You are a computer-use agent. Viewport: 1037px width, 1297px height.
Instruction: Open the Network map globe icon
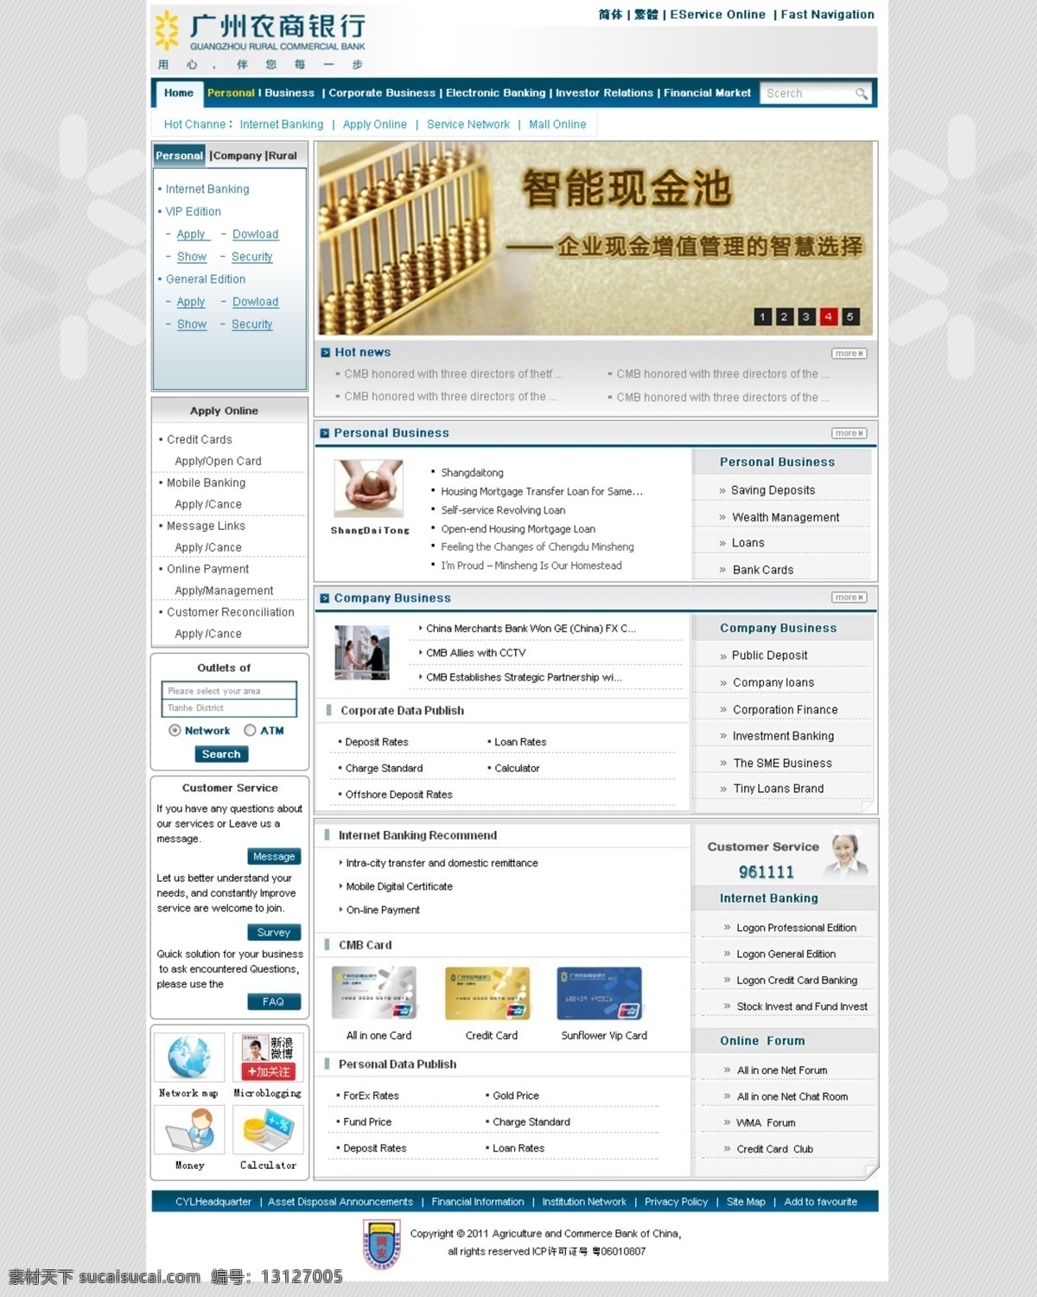click(x=189, y=1057)
